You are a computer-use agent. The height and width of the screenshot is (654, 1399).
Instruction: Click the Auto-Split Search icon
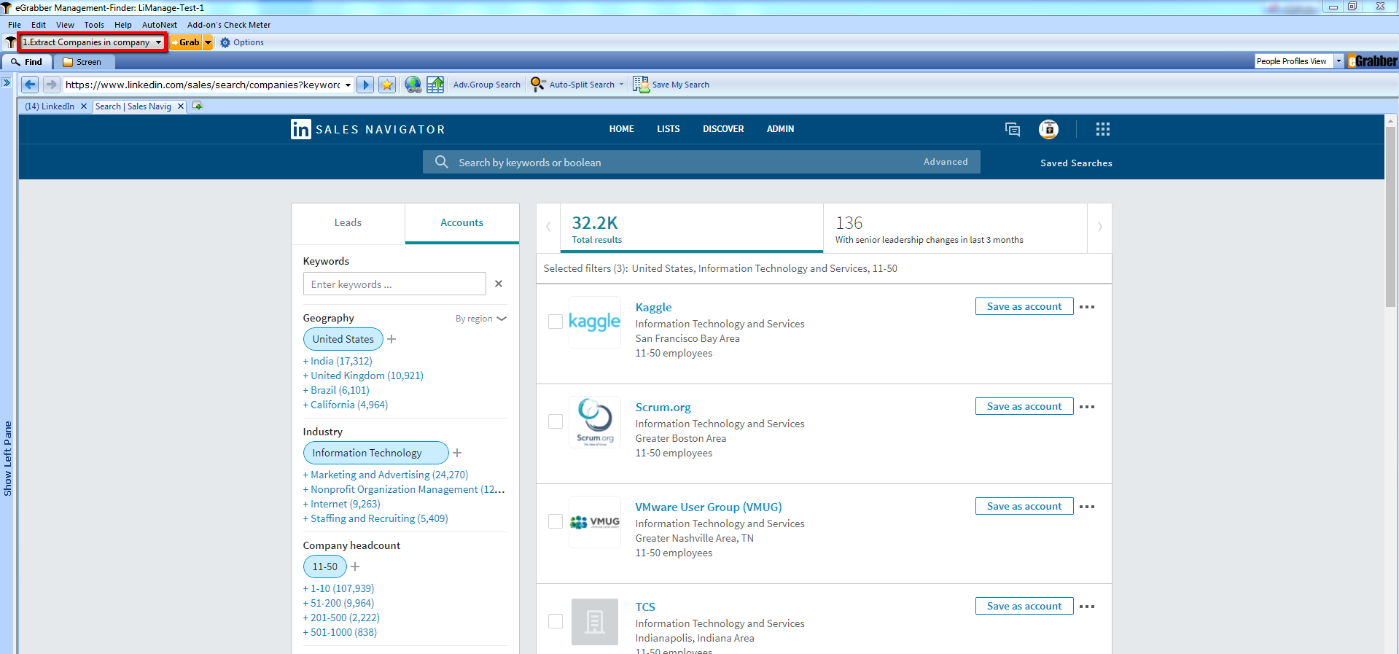click(538, 85)
